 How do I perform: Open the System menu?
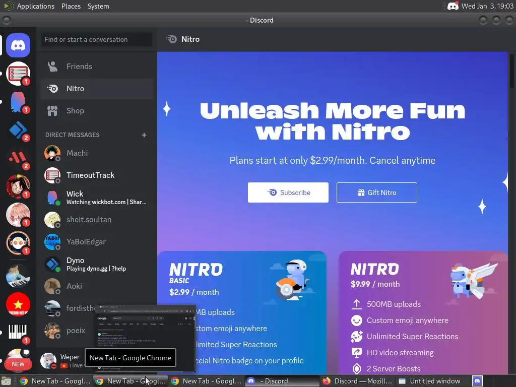98,6
